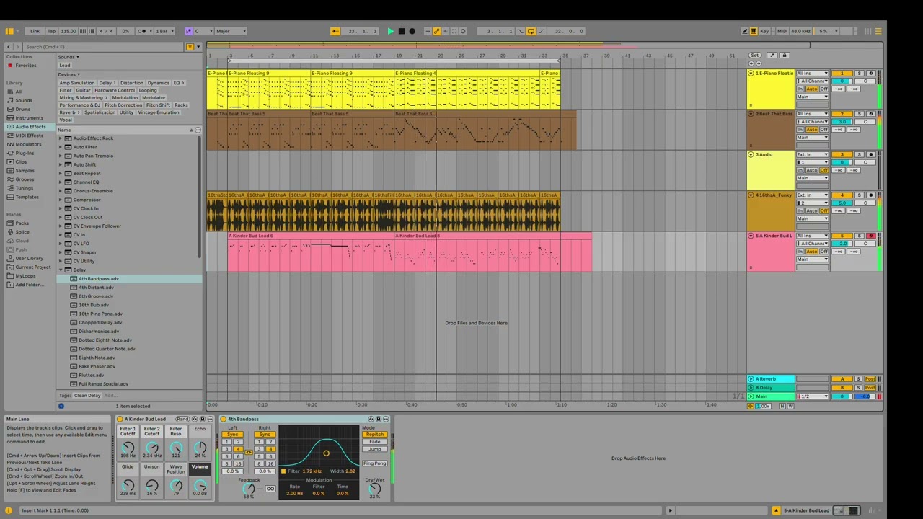Image resolution: width=923 pixels, height=519 pixels.
Task: Disarm the 5 A Kinder Bud Lead track
Action: pos(870,236)
